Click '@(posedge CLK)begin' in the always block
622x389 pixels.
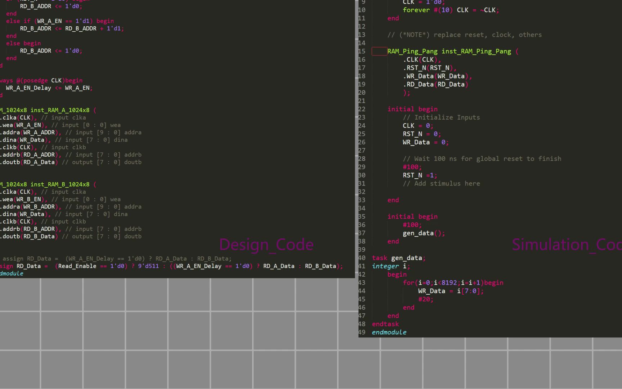click(x=49, y=80)
